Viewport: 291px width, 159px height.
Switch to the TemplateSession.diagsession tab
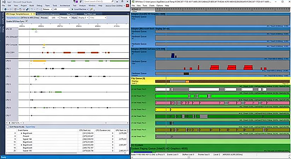(x=47, y=13)
